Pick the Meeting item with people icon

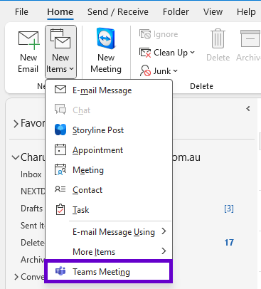pyautogui.click(x=108, y=170)
